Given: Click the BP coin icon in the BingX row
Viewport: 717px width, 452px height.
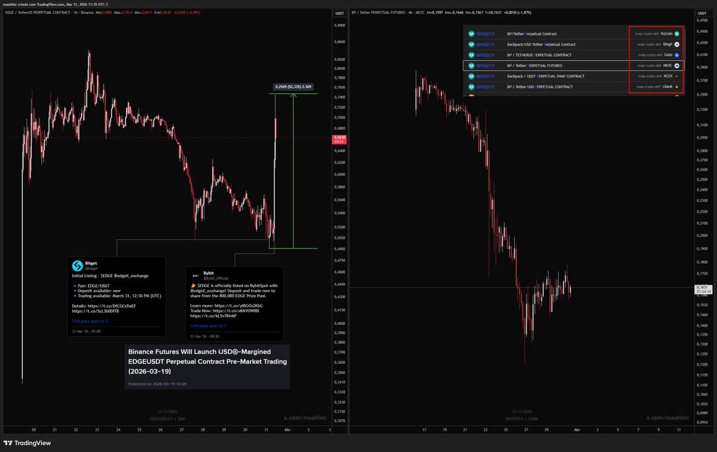Looking at the screenshot, I should [x=471, y=44].
